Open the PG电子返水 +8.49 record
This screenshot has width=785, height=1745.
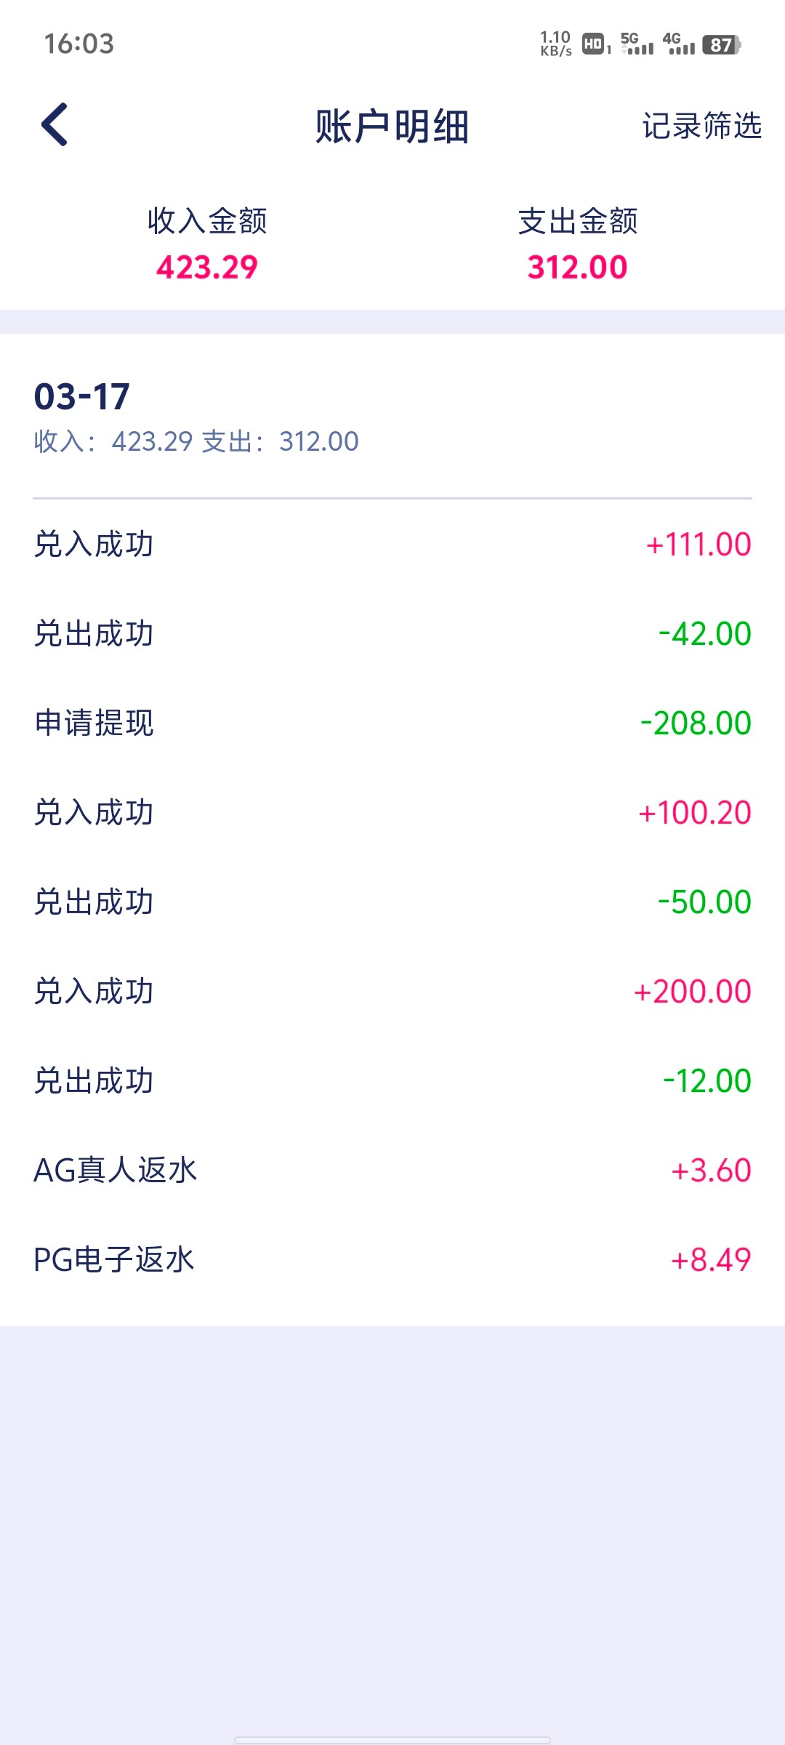(392, 1260)
